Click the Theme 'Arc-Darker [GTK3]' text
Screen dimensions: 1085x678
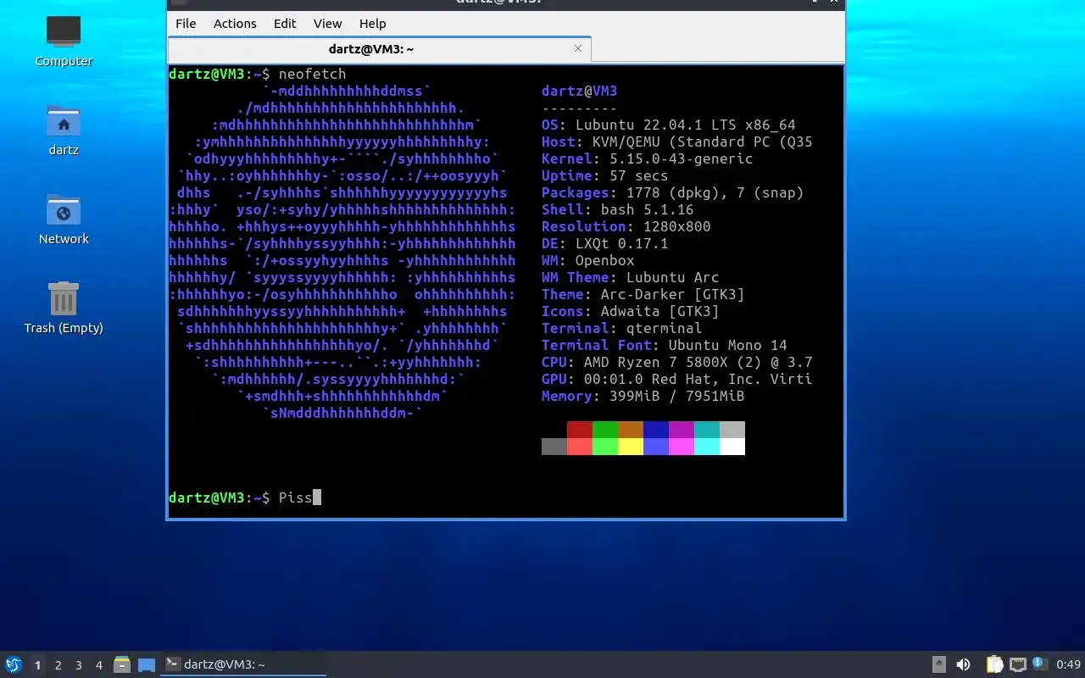673,294
